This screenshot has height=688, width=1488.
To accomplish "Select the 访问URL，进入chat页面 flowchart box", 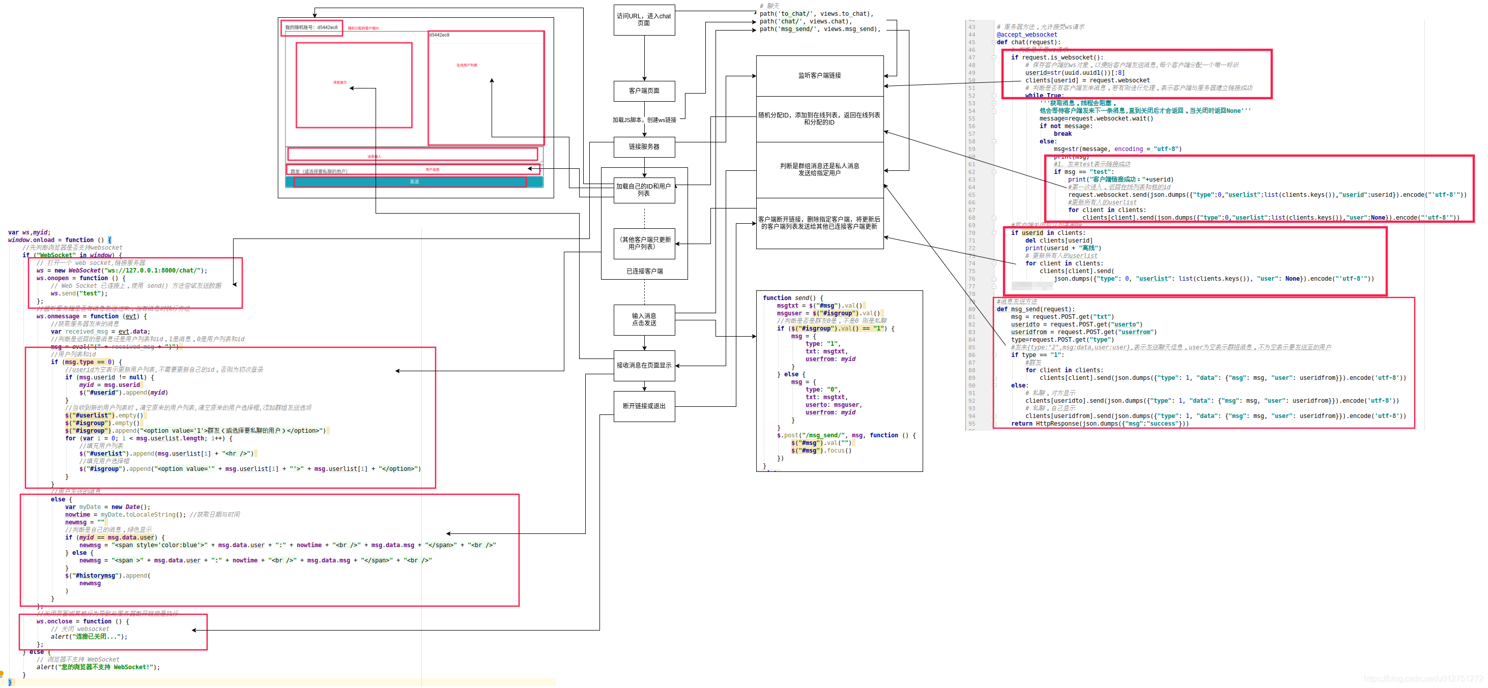I will [x=644, y=20].
